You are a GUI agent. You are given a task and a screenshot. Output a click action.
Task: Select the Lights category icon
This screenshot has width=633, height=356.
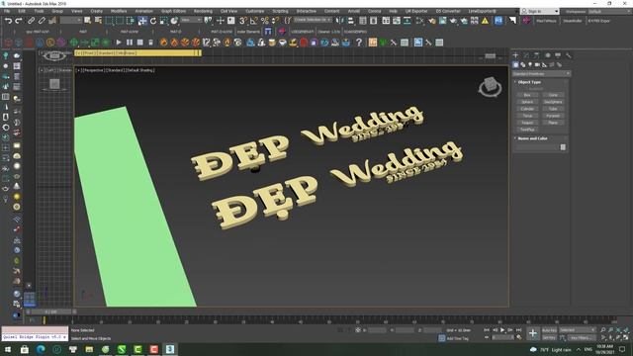point(530,64)
